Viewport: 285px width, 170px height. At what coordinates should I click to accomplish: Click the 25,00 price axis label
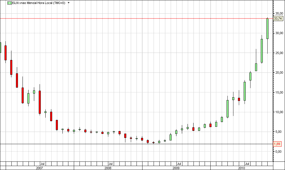click(279, 53)
